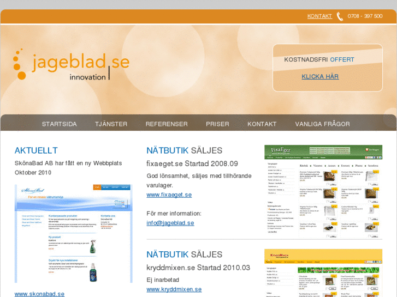Screen dimensions: 397x297
Task: Go to STARTSIDA in navigation bar
Action: [59, 124]
